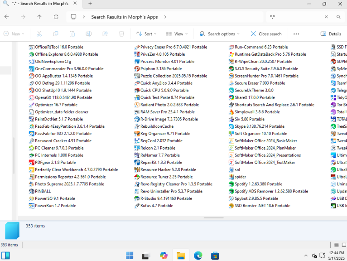The width and height of the screenshot is (347, 261).
Task: Open Copilot from the taskbar
Action: click(164, 256)
